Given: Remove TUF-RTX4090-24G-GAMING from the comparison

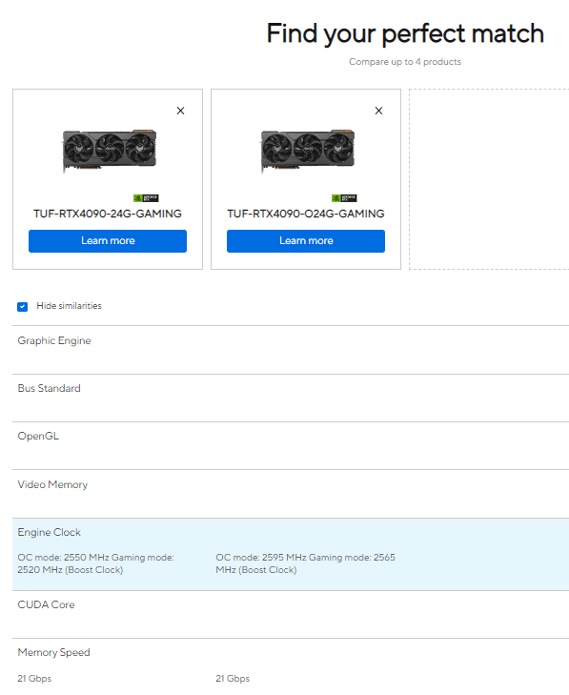Looking at the screenshot, I should click(180, 111).
